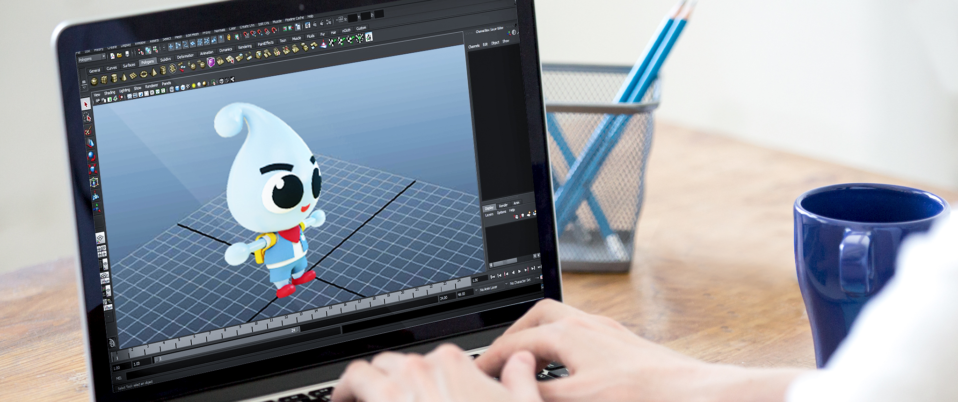Open a scene with the folder icon
Screen dimensions: 958x402
tap(119, 55)
